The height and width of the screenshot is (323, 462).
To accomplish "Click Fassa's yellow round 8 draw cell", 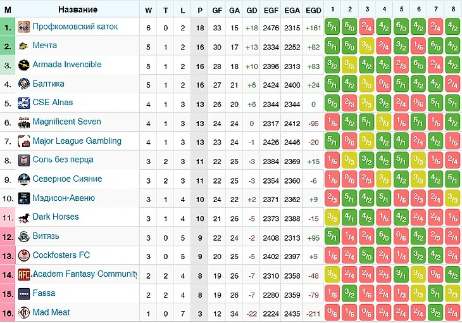I will (x=453, y=293).
